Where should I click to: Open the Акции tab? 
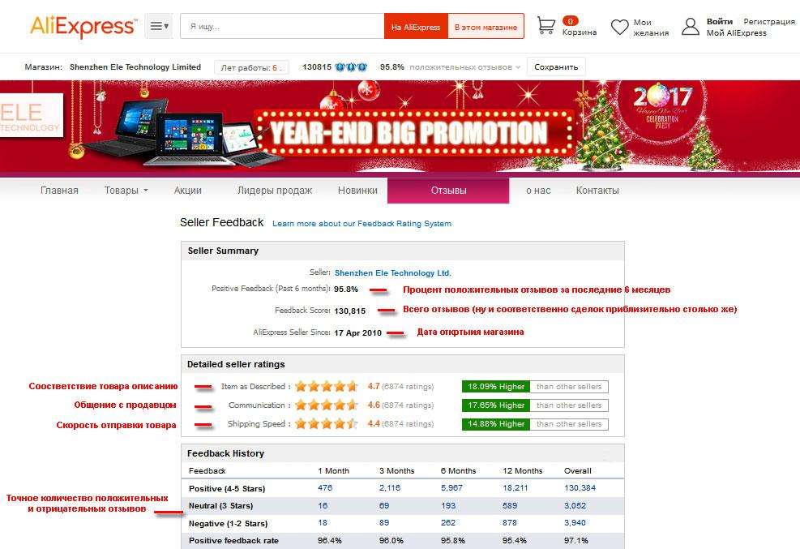188,191
